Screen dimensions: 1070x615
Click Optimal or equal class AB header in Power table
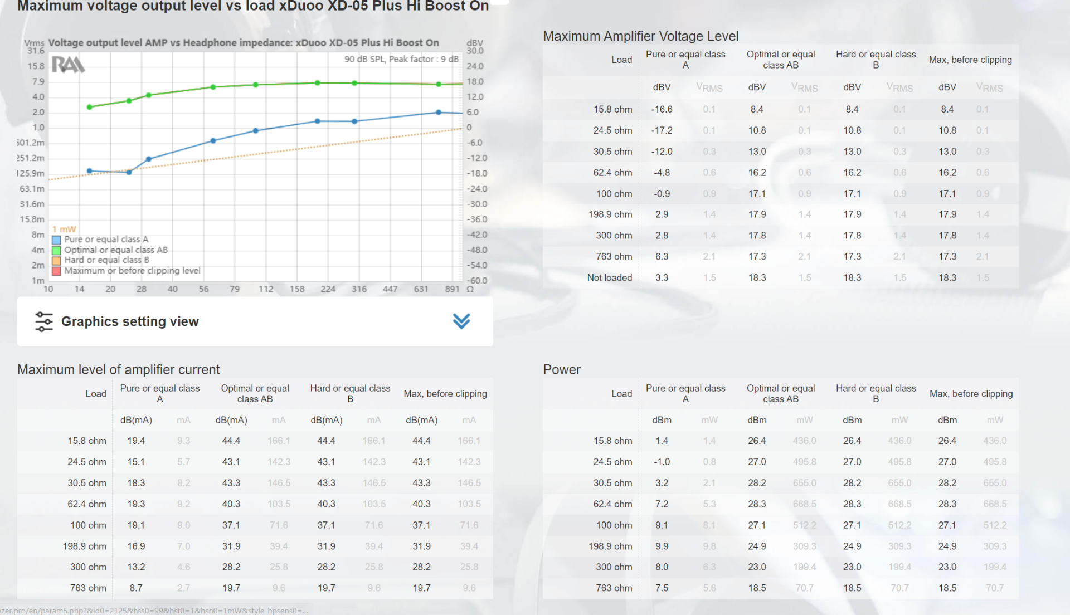pos(781,393)
